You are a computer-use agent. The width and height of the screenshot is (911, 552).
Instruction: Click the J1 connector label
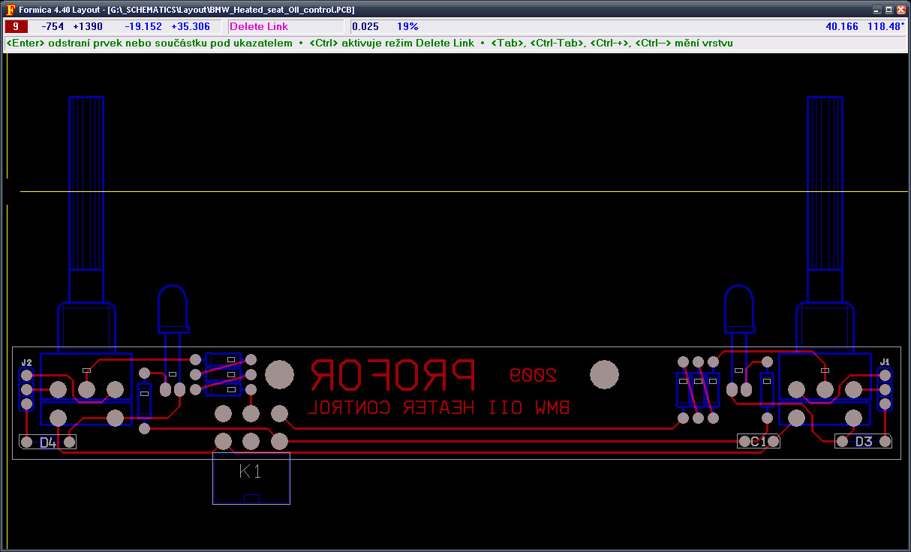point(885,362)
